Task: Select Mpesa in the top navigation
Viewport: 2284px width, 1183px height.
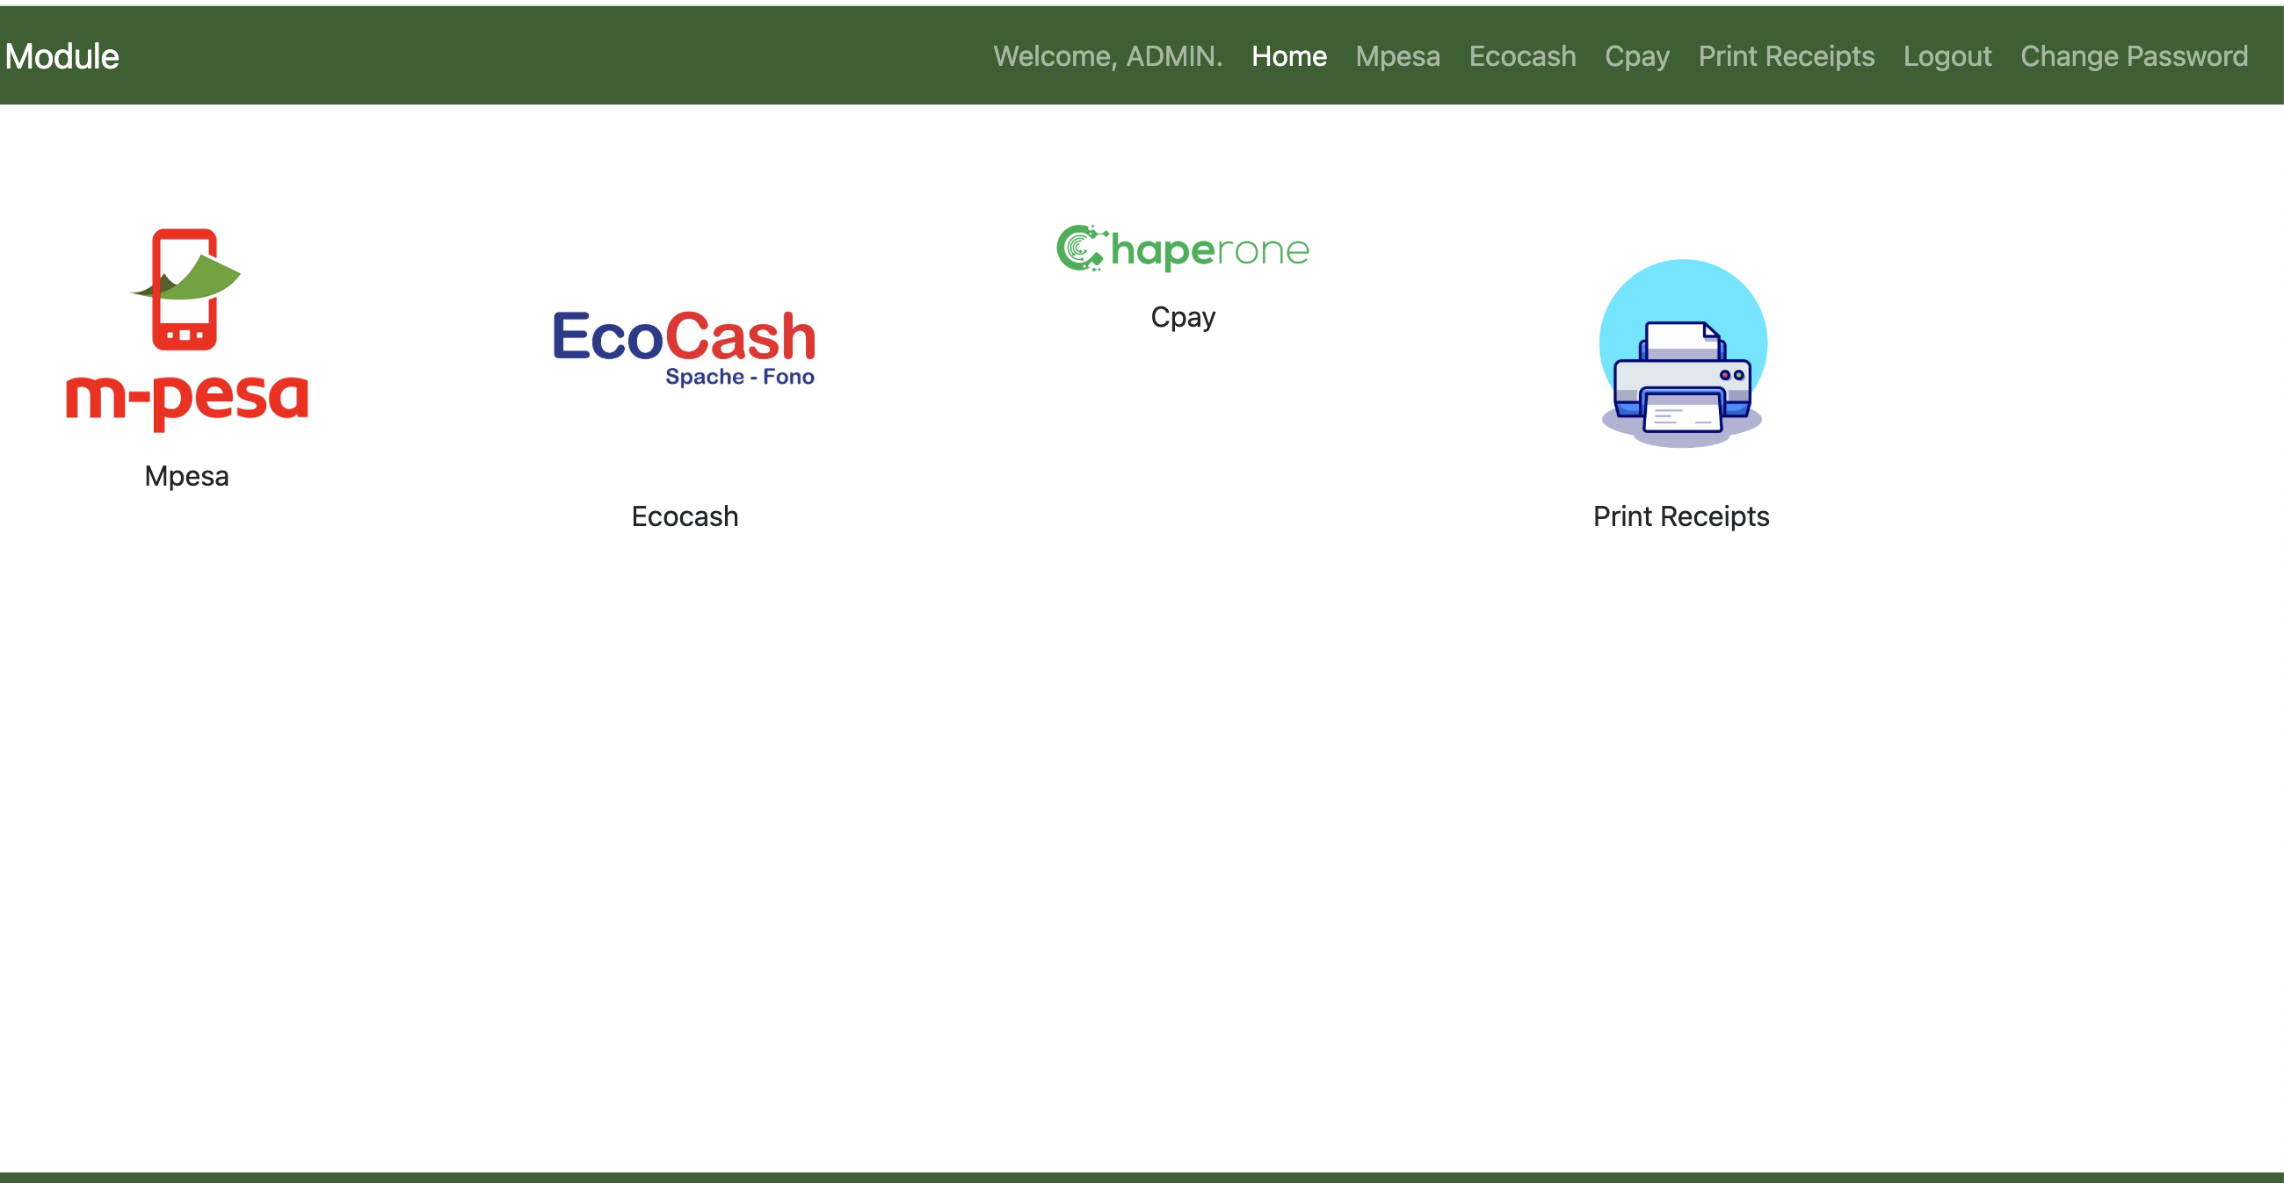Action: tap(1397, 56)
